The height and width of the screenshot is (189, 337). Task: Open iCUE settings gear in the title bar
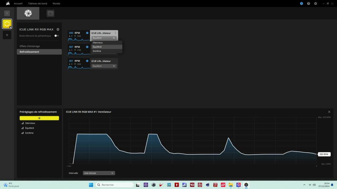(316, 3)
